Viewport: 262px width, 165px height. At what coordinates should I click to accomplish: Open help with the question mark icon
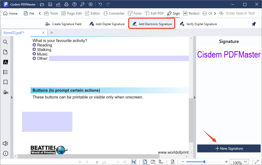[x=74, y=5]
